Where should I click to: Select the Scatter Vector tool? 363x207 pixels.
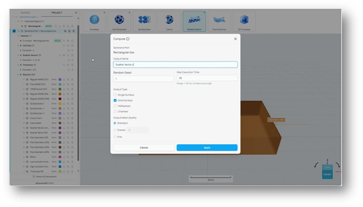[x=194, y=21]
